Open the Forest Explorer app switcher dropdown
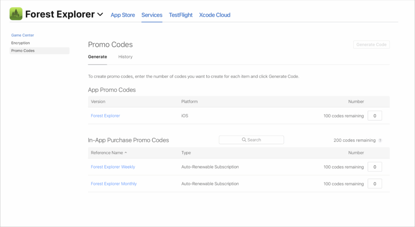The width and height of the screenshot is (415, 227). pos(101,15)
